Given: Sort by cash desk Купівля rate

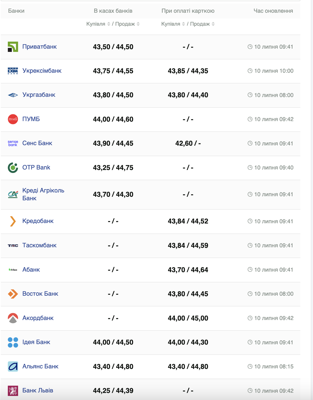Looking at the screenshot, I should pyautogui.click(x=108, y=24).
